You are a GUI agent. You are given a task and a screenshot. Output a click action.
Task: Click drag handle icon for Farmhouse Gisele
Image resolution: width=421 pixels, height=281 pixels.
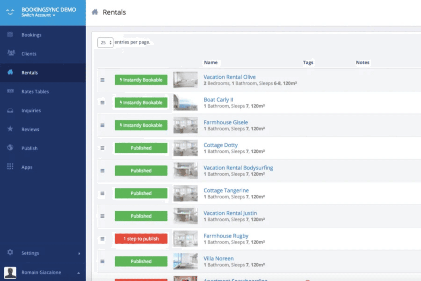(102, 125)
